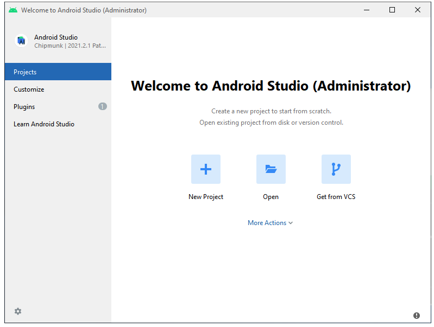The image size is (434, 327).
Task: Open the settings gear menu
Action: coord(18,311)
